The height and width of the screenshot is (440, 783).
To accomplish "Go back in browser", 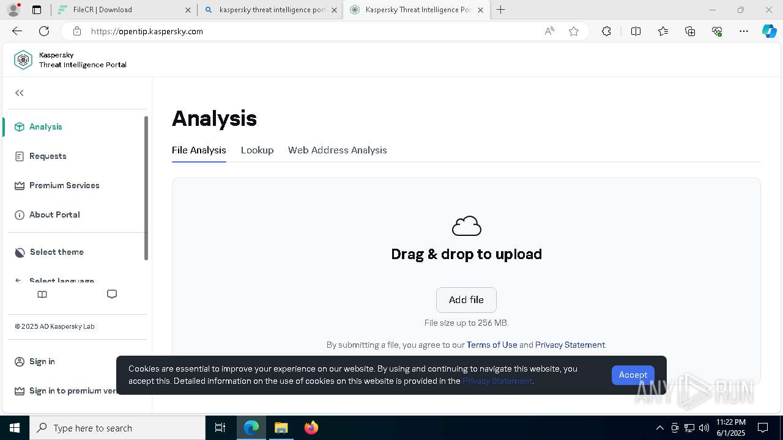I will coord(17,31).
